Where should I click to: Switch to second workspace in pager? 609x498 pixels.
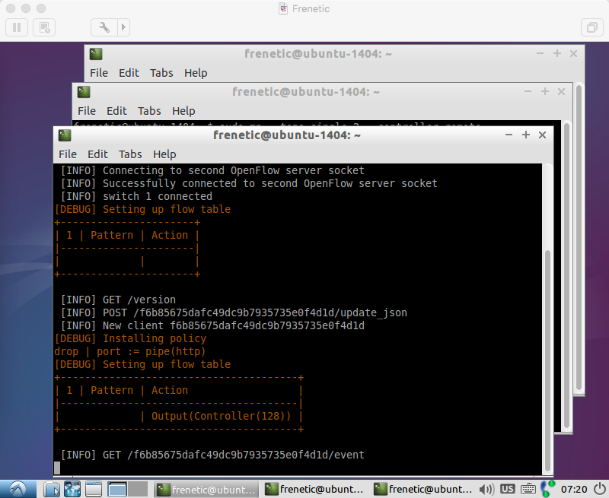pyautogui.click(x=138, y=489)
